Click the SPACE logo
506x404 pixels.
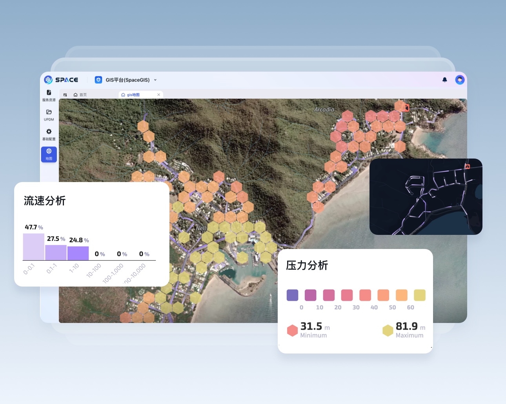(61, 80)
